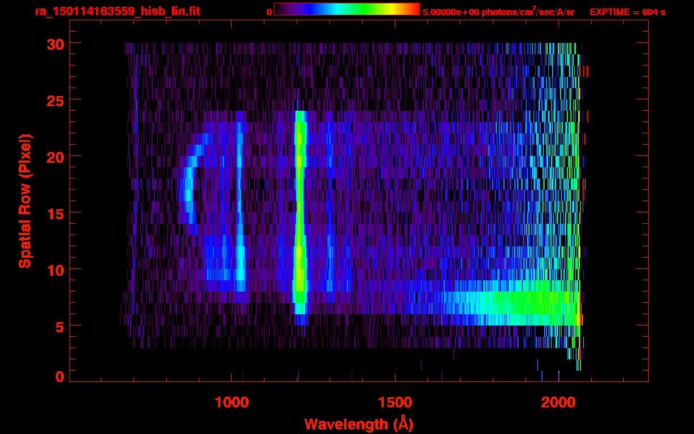Viewport: 694px width, 434px height.
Task: Click the curved cyan arc left of 1000 Å
Action: pos(188,186)
